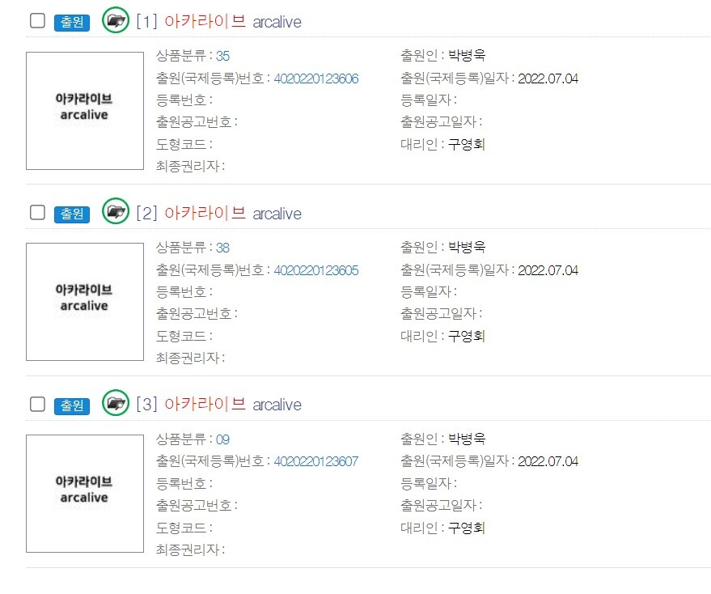The height and width of the screenshot is (594, 711).
Task: Open first result title 아카라이브 arcalive
Action: click(x=232, y=22)
